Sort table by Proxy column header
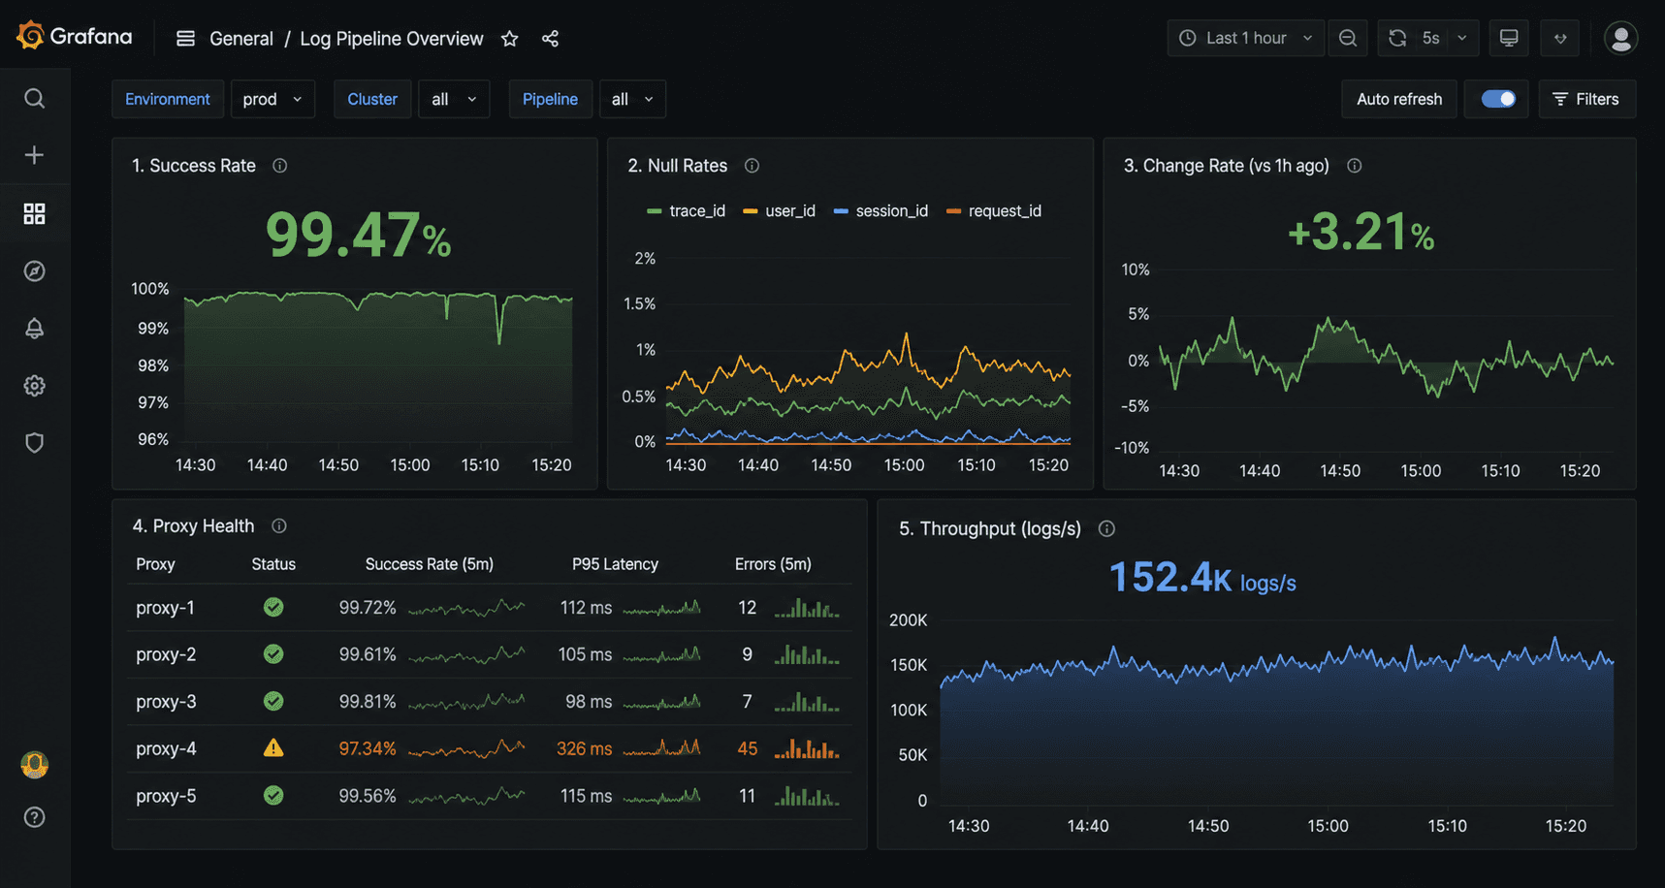 pyautogui.click(x=155, y=564)
